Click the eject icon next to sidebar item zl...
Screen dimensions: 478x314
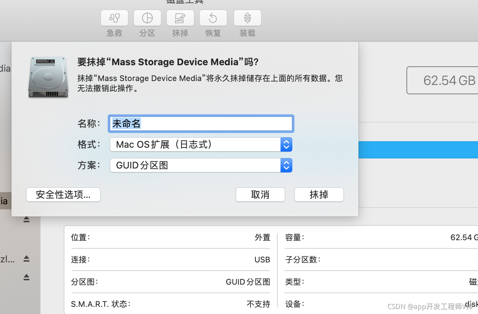click(x=26, y=259)
